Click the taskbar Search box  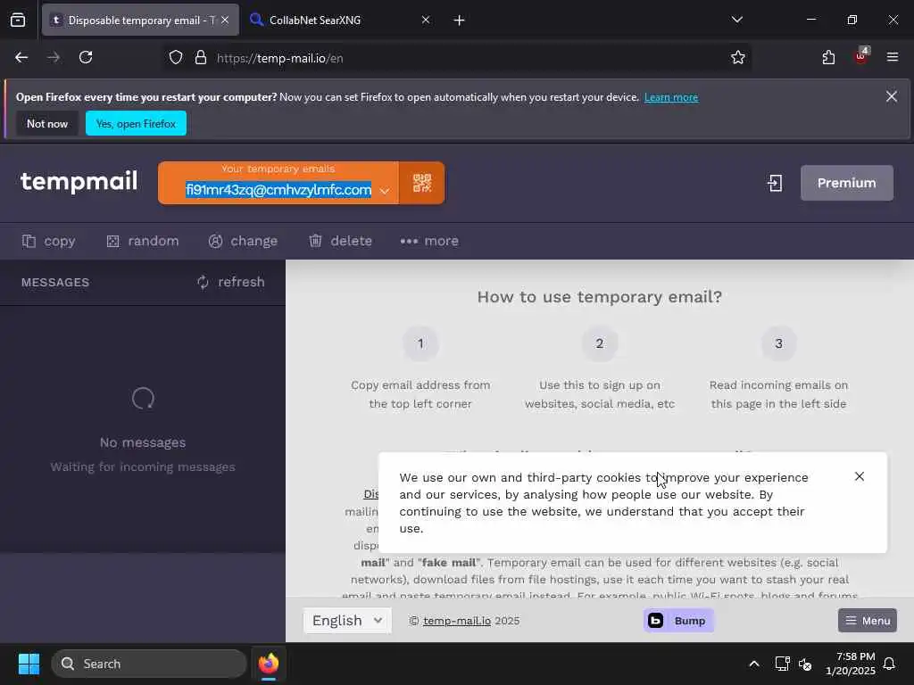coord(149,664)
